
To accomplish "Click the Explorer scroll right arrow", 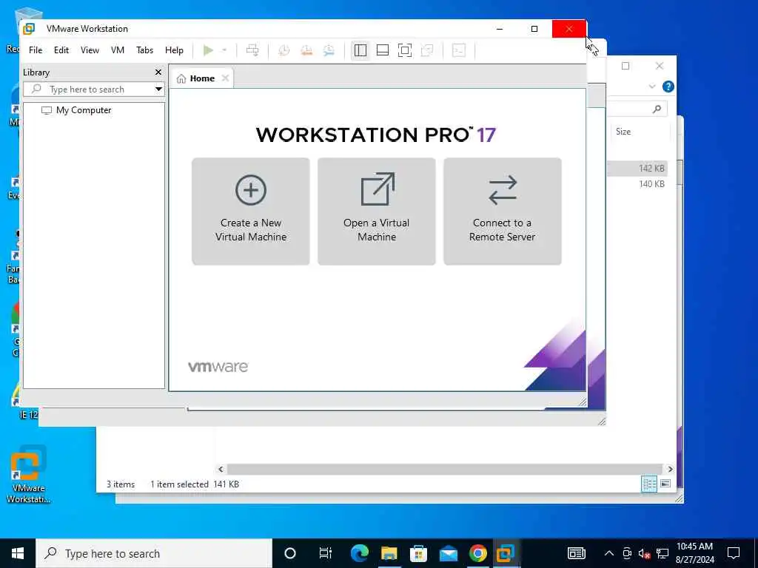I will coord(670,469).
